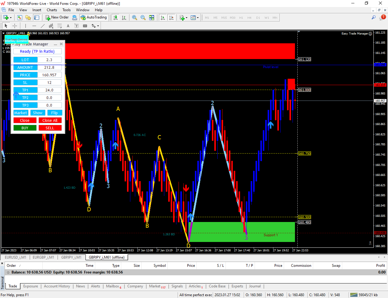Click the New Order button
388x298 pixels.
click(x=57, y=18)
